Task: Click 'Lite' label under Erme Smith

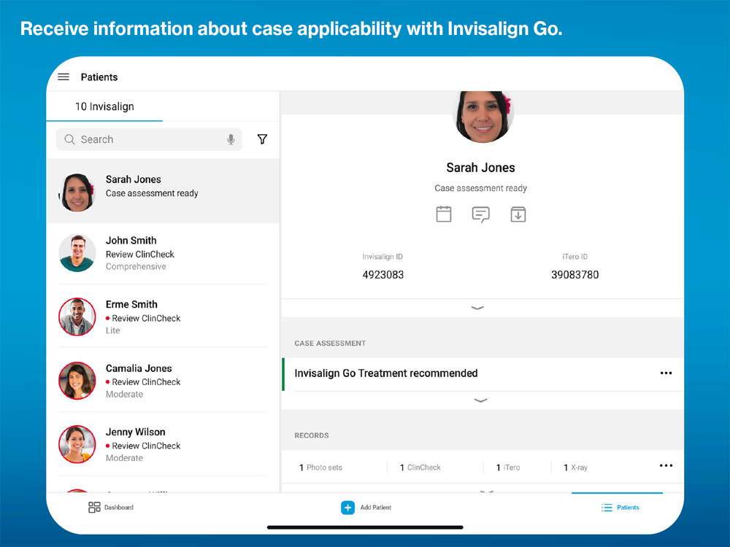Action: tap(112, 330)
